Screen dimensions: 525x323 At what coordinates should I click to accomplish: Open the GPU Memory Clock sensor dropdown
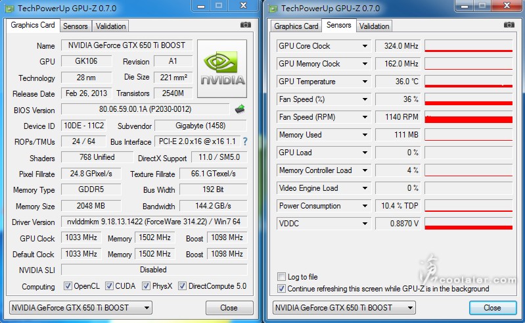click(365, 64)
